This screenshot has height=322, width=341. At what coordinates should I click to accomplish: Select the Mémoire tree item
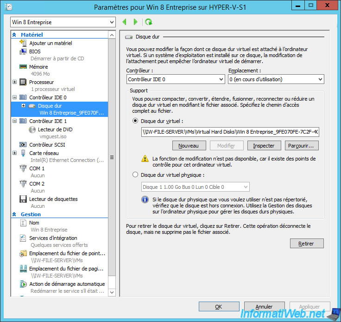(38, 67)
